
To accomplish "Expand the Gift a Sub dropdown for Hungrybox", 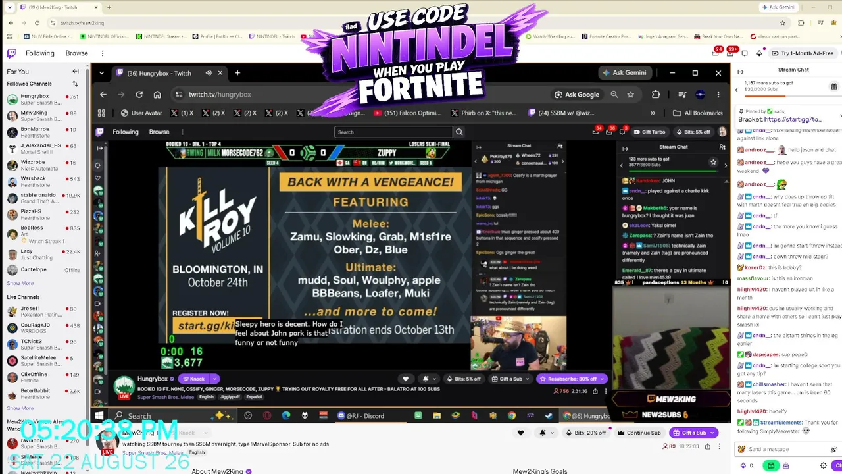I will [x=528, y=379].
